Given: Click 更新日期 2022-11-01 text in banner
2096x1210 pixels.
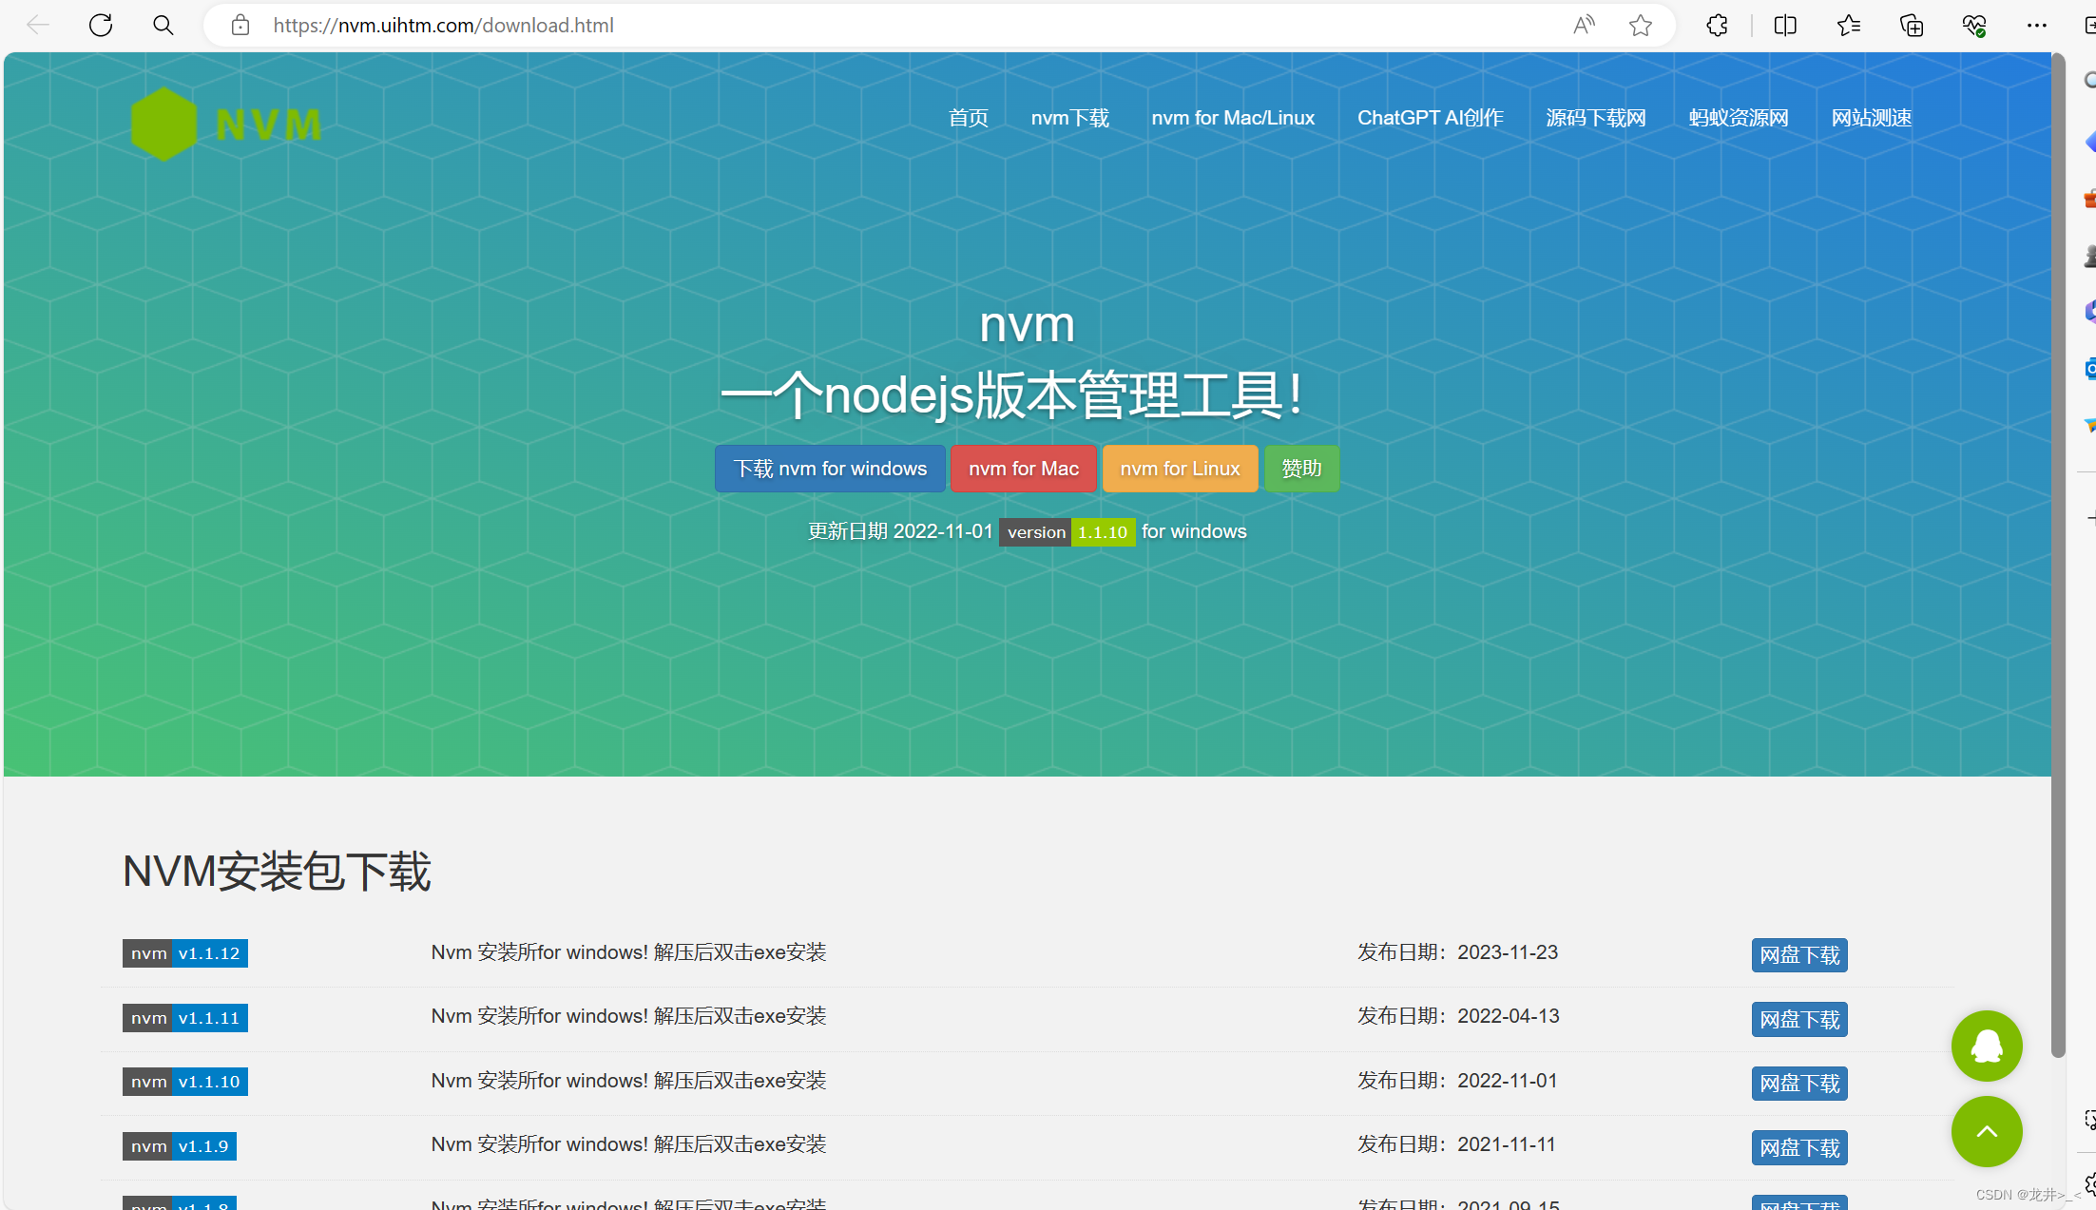Looking at the screenshot, I should point(900,531).
